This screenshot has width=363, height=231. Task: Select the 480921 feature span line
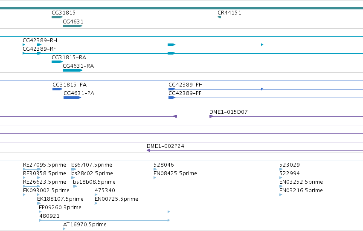point(105,220)
